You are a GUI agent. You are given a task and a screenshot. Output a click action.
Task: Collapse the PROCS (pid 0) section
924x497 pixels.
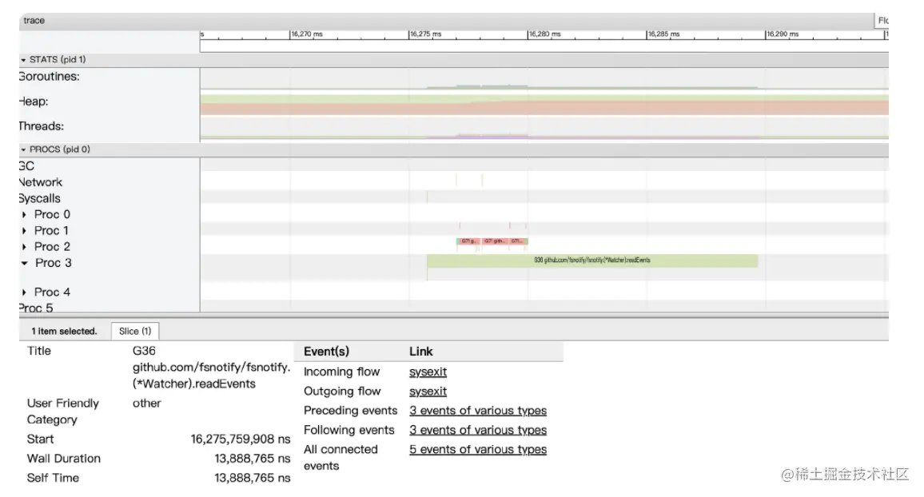tap(23, 149)
